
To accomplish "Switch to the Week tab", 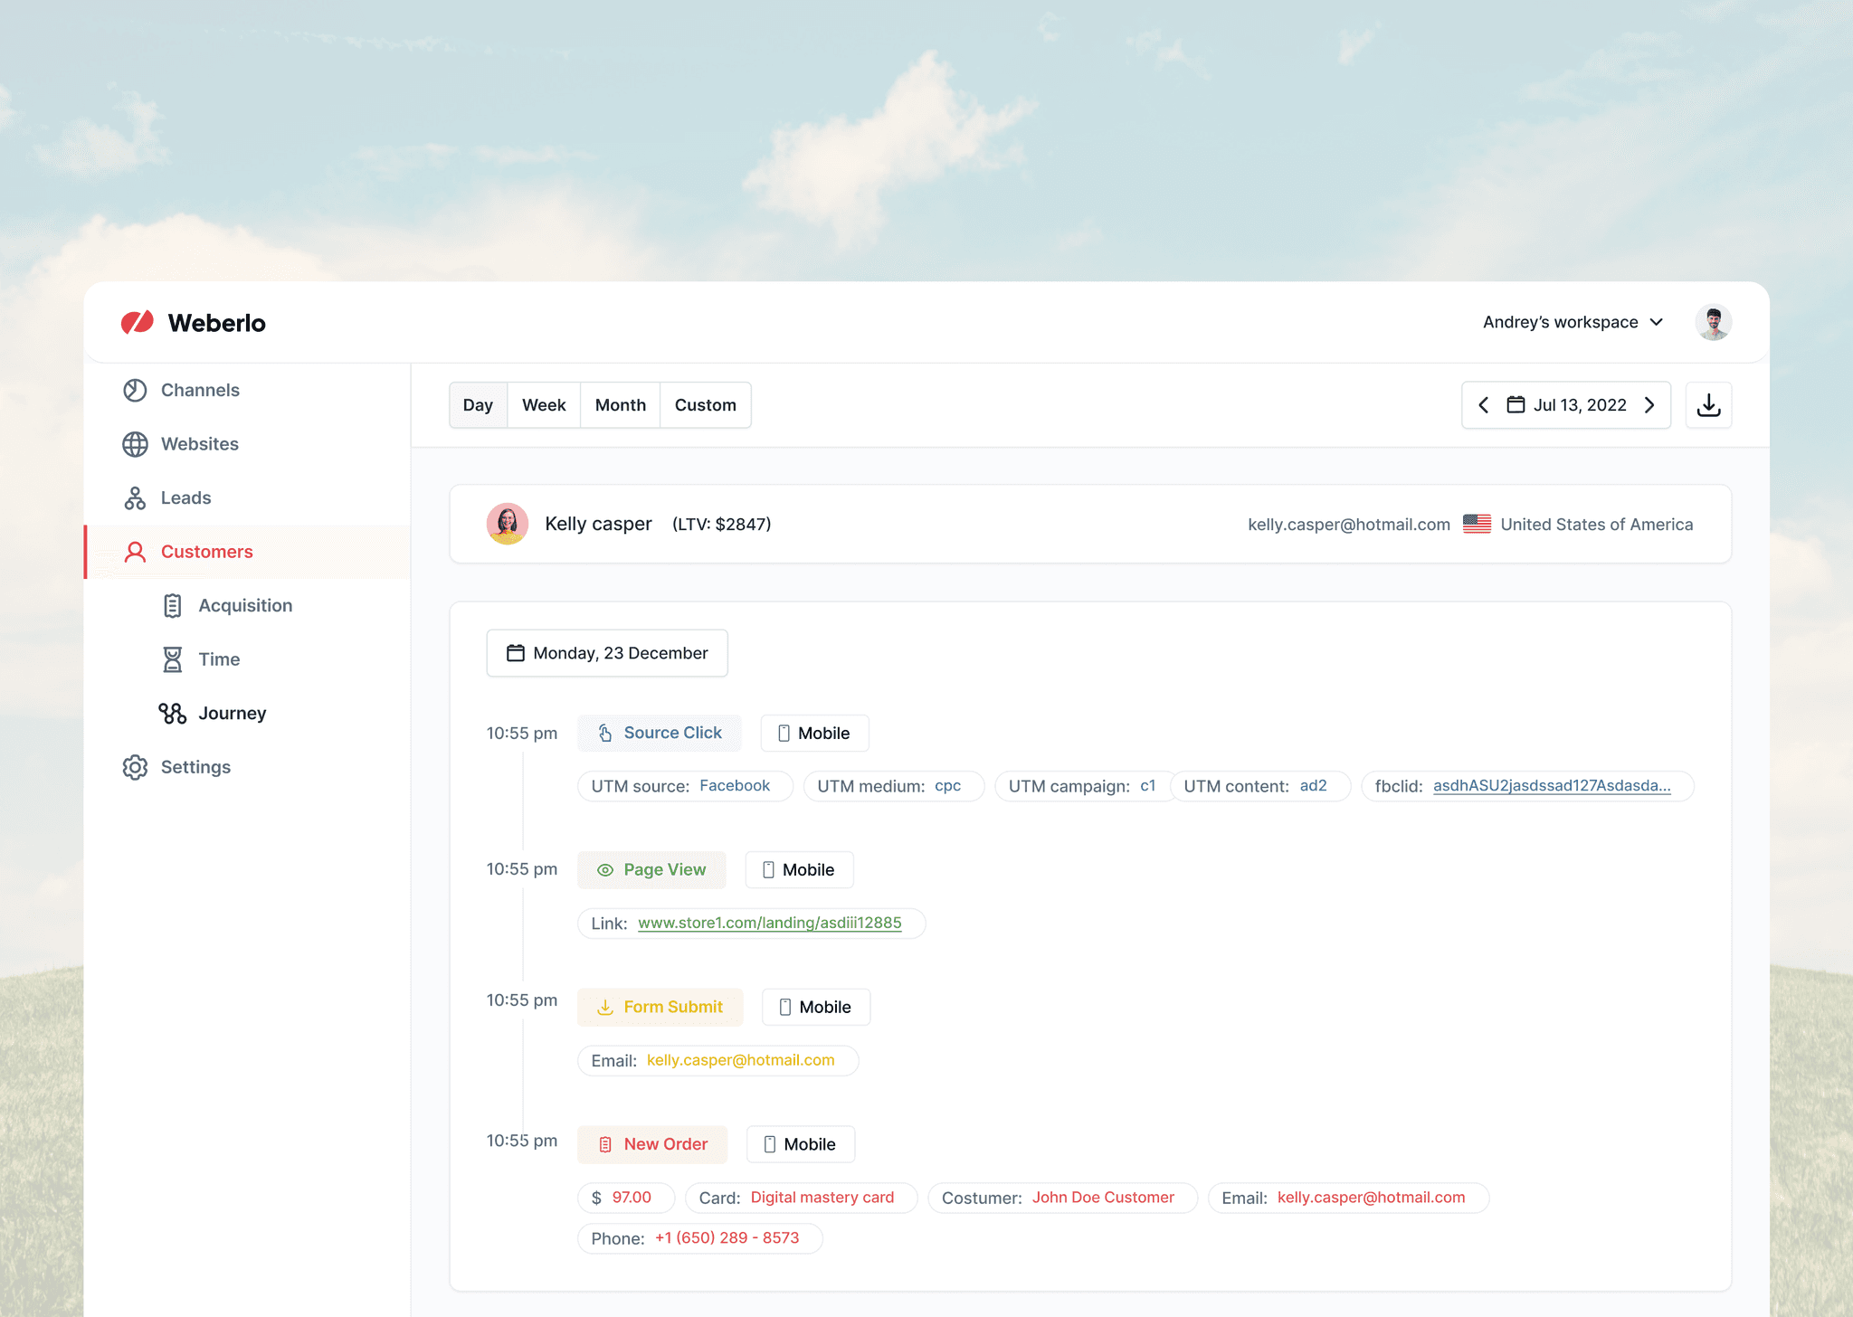I will pos(544,405).
